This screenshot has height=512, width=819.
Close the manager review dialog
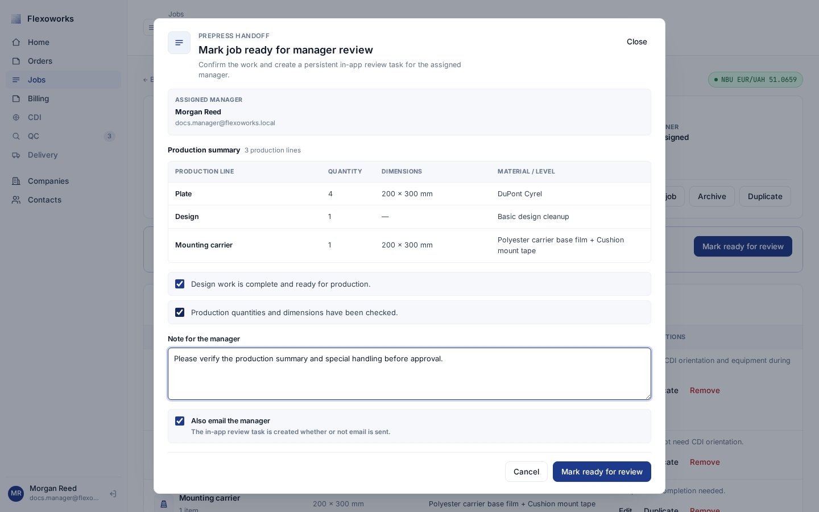click(637, 42)
